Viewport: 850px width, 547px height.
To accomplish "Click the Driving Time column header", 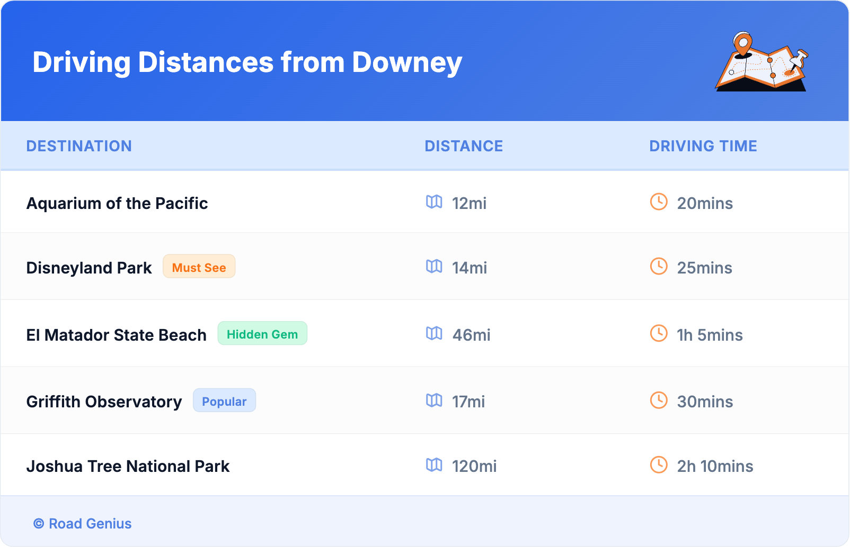I will pyautogui.click(x=703, y=146).
